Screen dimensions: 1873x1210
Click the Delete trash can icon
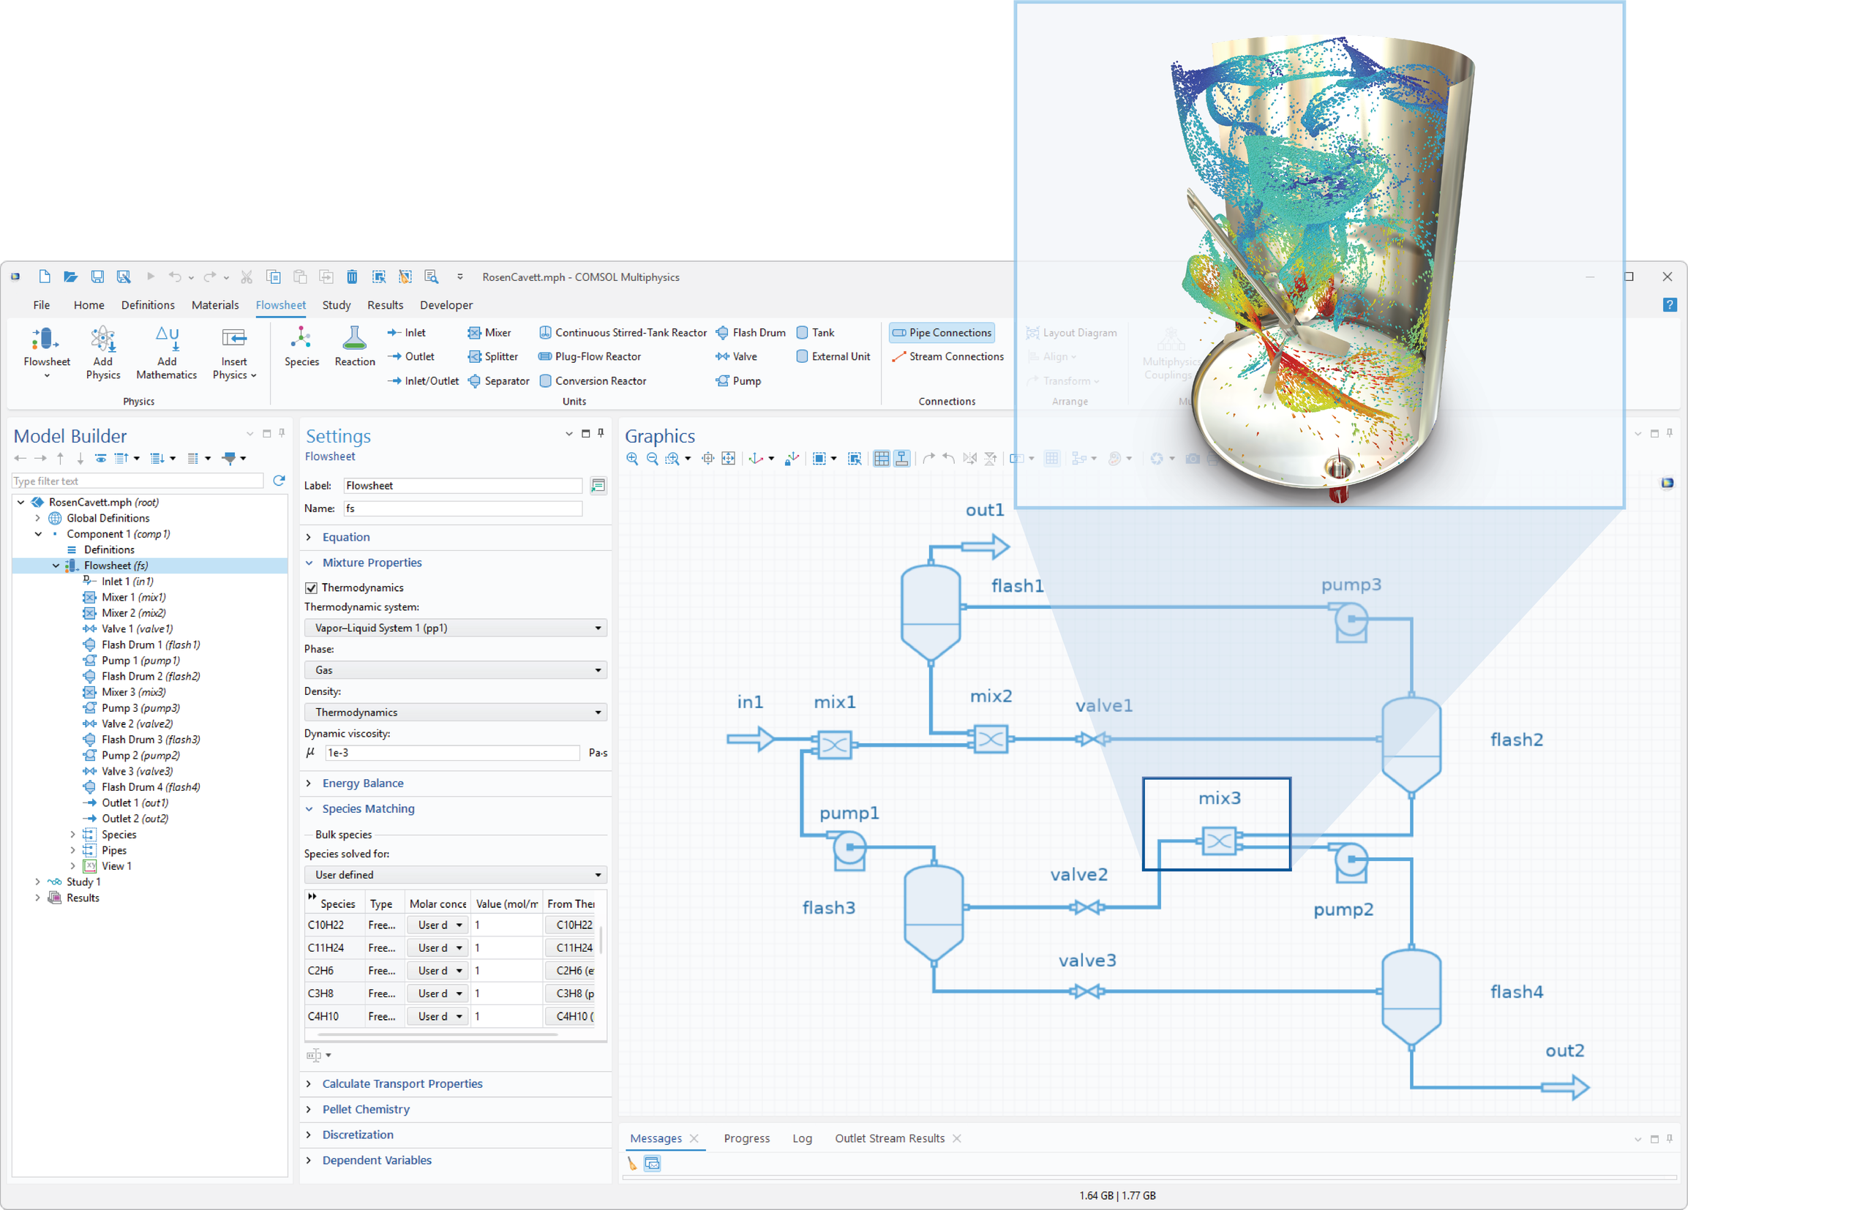coord(352,277)
